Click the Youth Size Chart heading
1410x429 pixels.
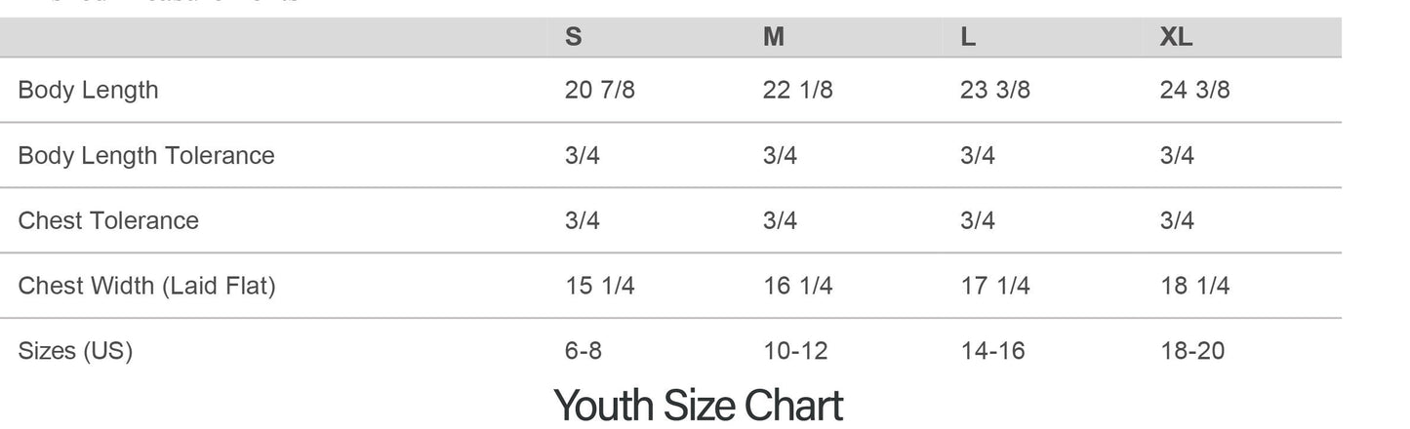coord(698,405)
